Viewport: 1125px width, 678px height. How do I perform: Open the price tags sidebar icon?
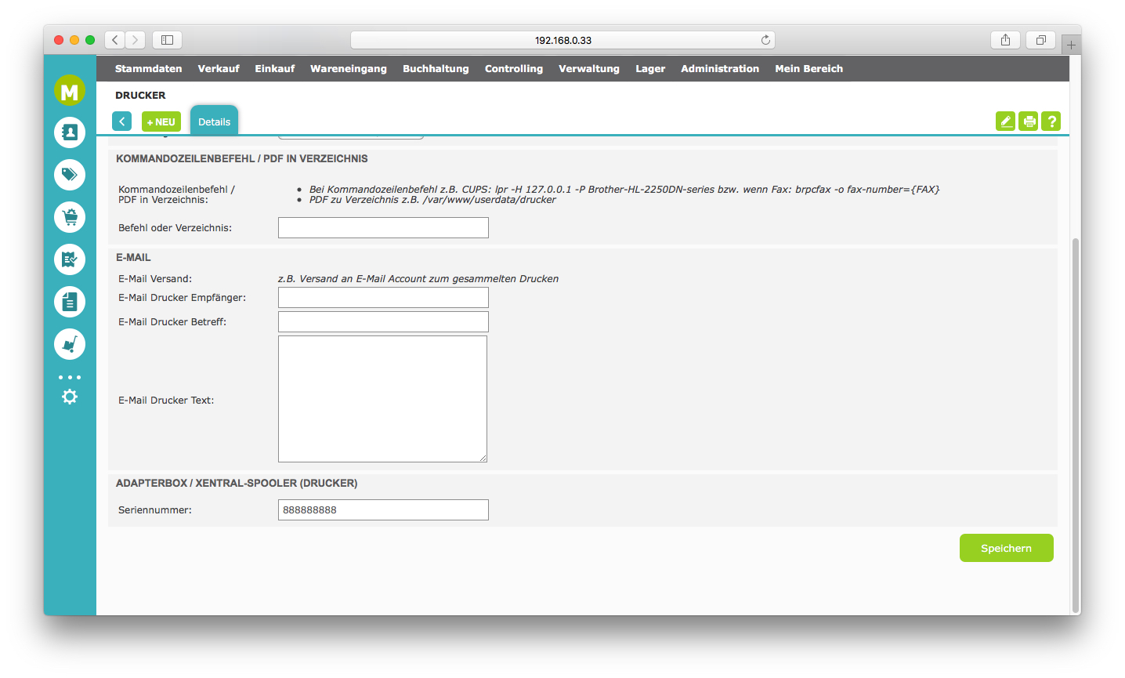[70, 175]
